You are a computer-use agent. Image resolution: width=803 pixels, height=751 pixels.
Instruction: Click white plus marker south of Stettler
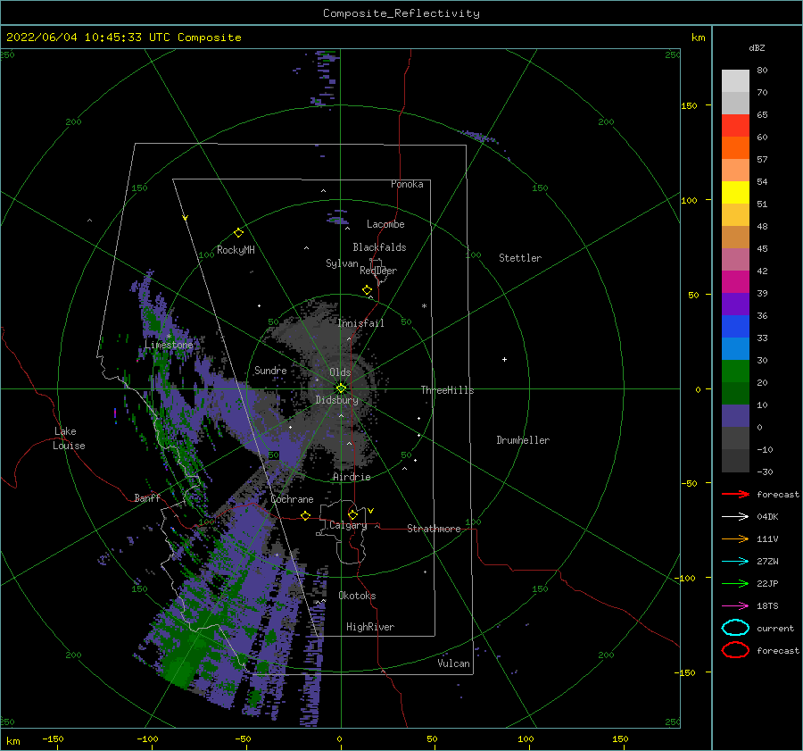[504, 359]
